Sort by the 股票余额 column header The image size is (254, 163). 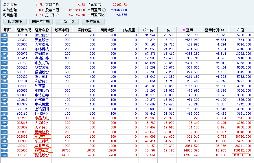click(x=62, y=30)
